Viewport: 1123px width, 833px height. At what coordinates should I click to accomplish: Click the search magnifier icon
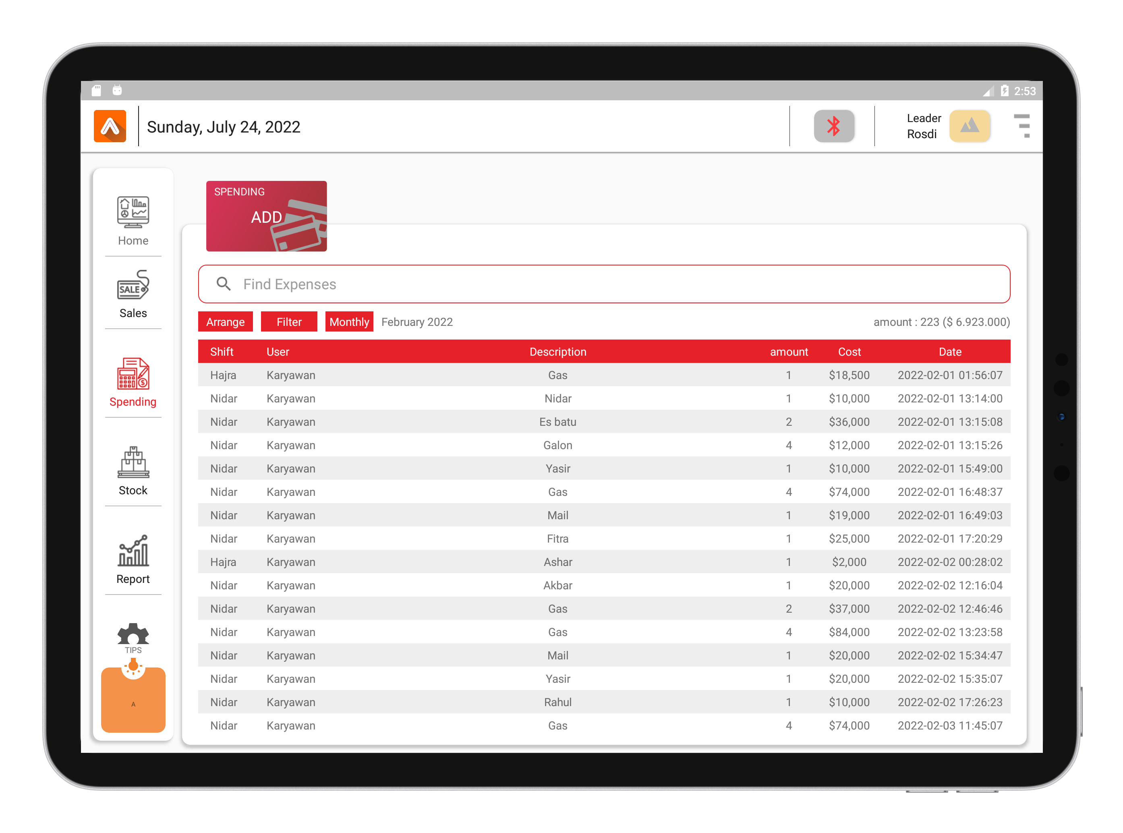224,284
